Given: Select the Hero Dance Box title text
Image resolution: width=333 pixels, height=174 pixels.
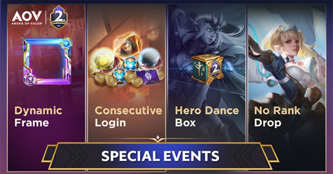Looking at the screenshot, I should [x=207, y=117].
